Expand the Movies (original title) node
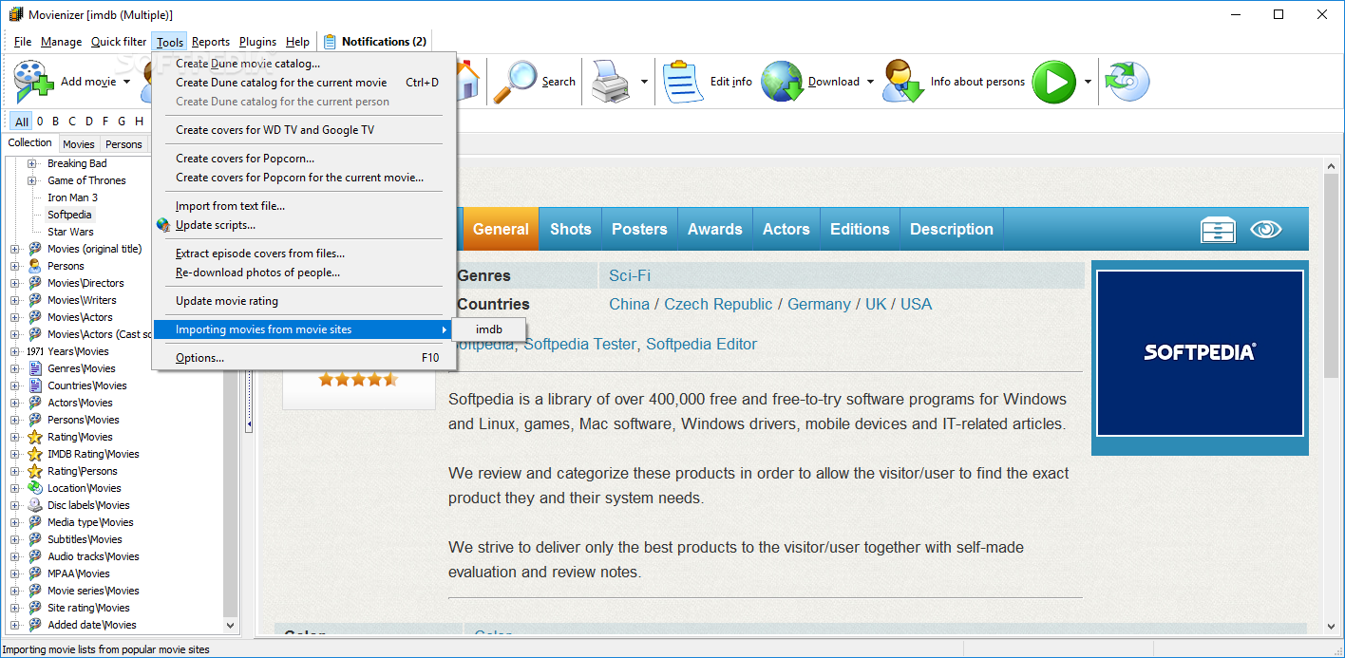The image size is (1345, 658). point(14,249)
